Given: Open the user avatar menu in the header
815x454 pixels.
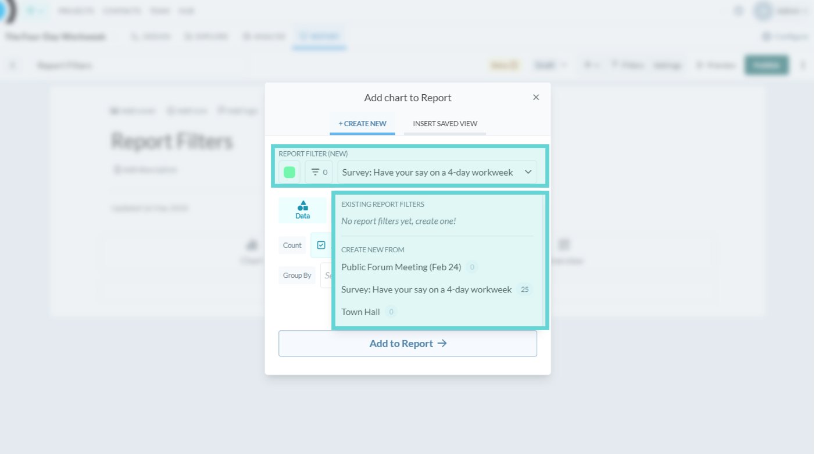Looking at the screenshot, I should 781,10.
